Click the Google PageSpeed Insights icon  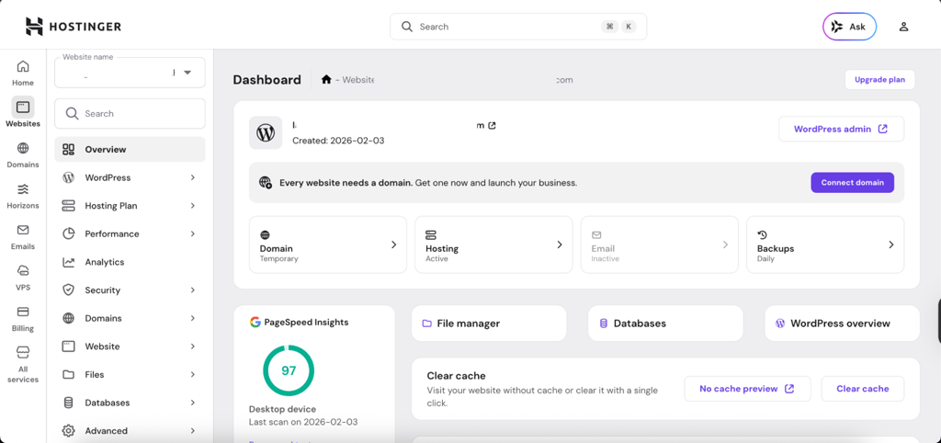[x=255, y=323]
